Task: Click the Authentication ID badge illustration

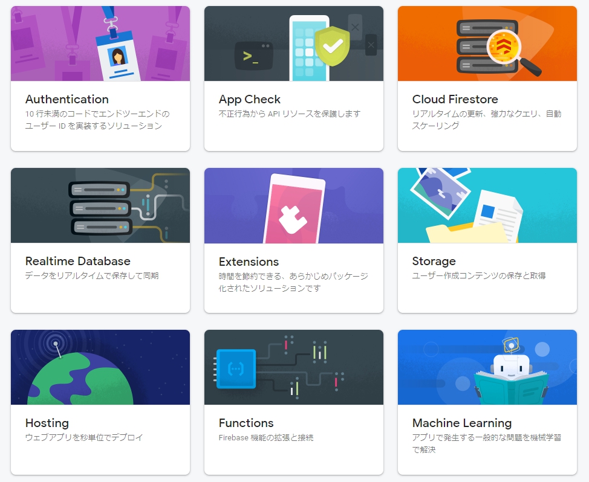Action: (100, 42)
